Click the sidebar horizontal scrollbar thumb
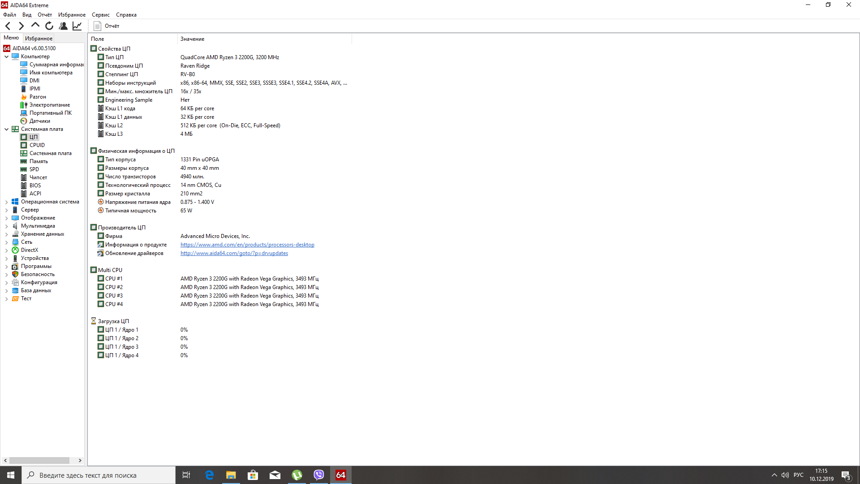 pos(39,460)
